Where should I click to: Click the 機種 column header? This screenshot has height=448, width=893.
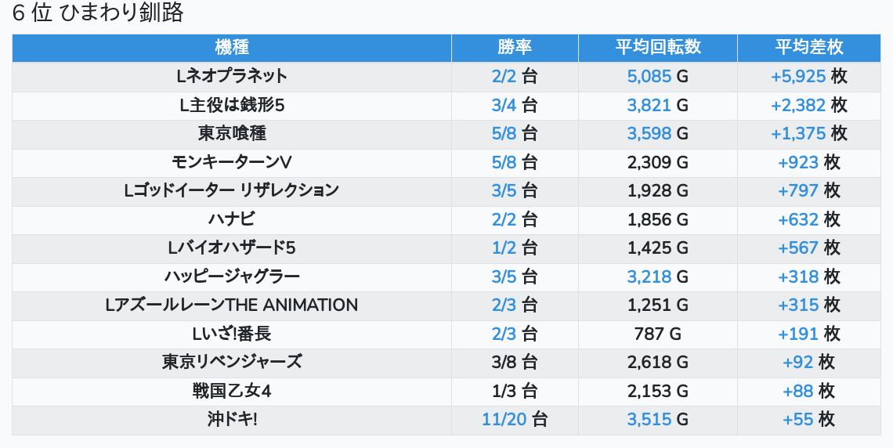click(x=232, y=47)
